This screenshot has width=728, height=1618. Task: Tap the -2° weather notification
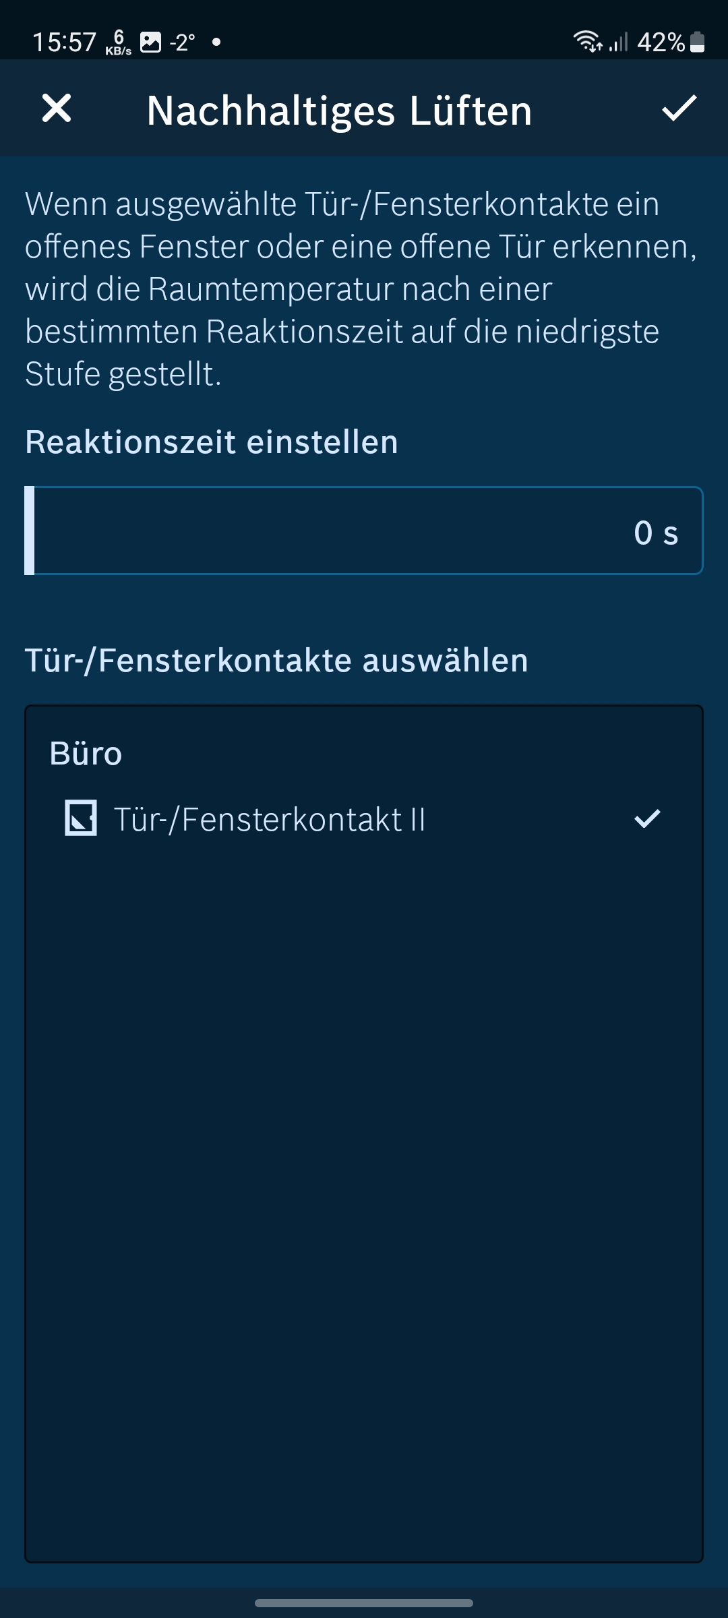tap(182, 42)
